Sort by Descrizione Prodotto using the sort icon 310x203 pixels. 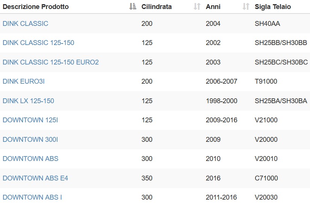133,6
